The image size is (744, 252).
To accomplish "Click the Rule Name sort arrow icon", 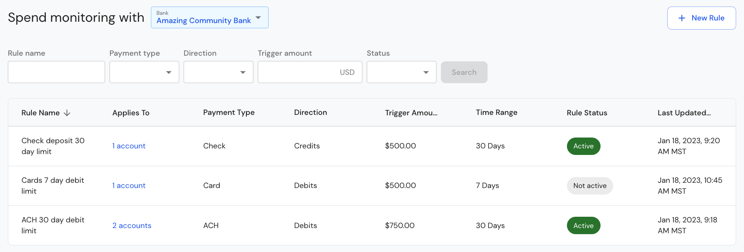I will [67, 113].
